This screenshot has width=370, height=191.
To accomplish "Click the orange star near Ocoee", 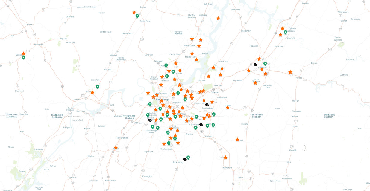I will [290, 72].
